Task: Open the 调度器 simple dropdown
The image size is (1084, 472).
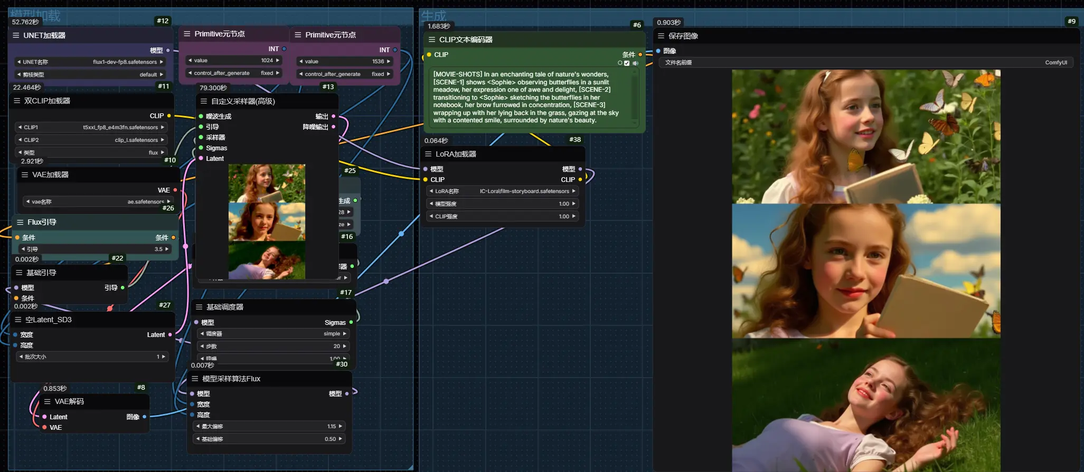Action: (274, 333)
